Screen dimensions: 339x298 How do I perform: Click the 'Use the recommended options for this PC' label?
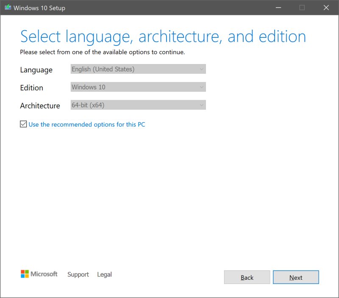pyautogui.click(x=86, y=124)
